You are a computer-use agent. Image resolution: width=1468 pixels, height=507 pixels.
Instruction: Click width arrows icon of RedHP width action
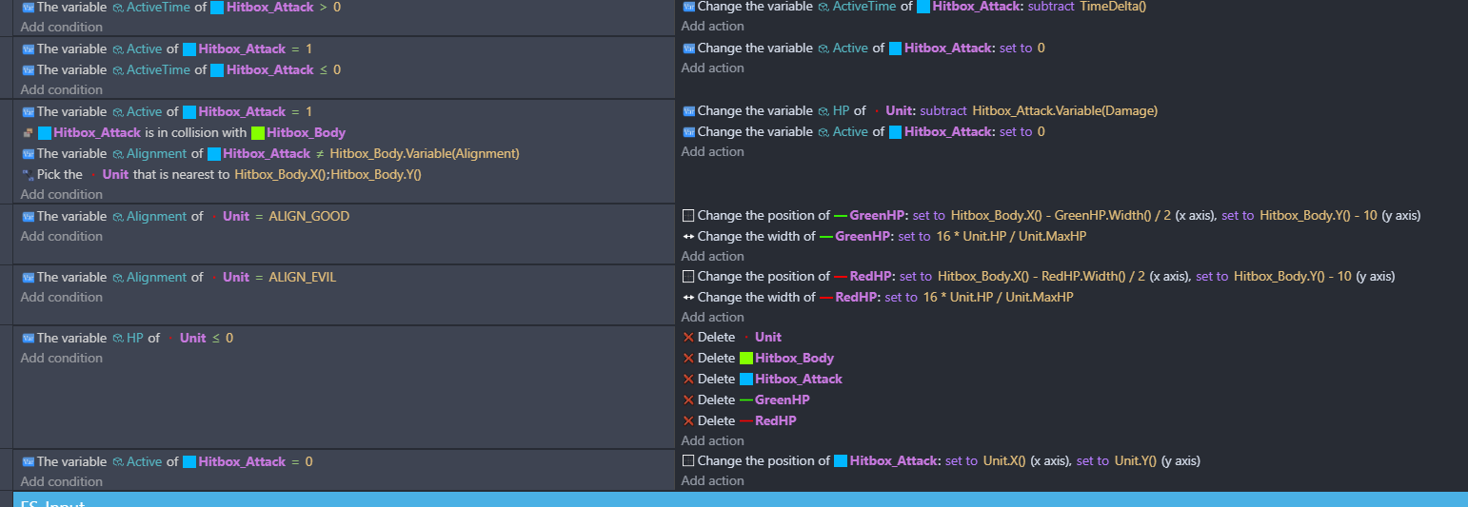pos(689,297)
